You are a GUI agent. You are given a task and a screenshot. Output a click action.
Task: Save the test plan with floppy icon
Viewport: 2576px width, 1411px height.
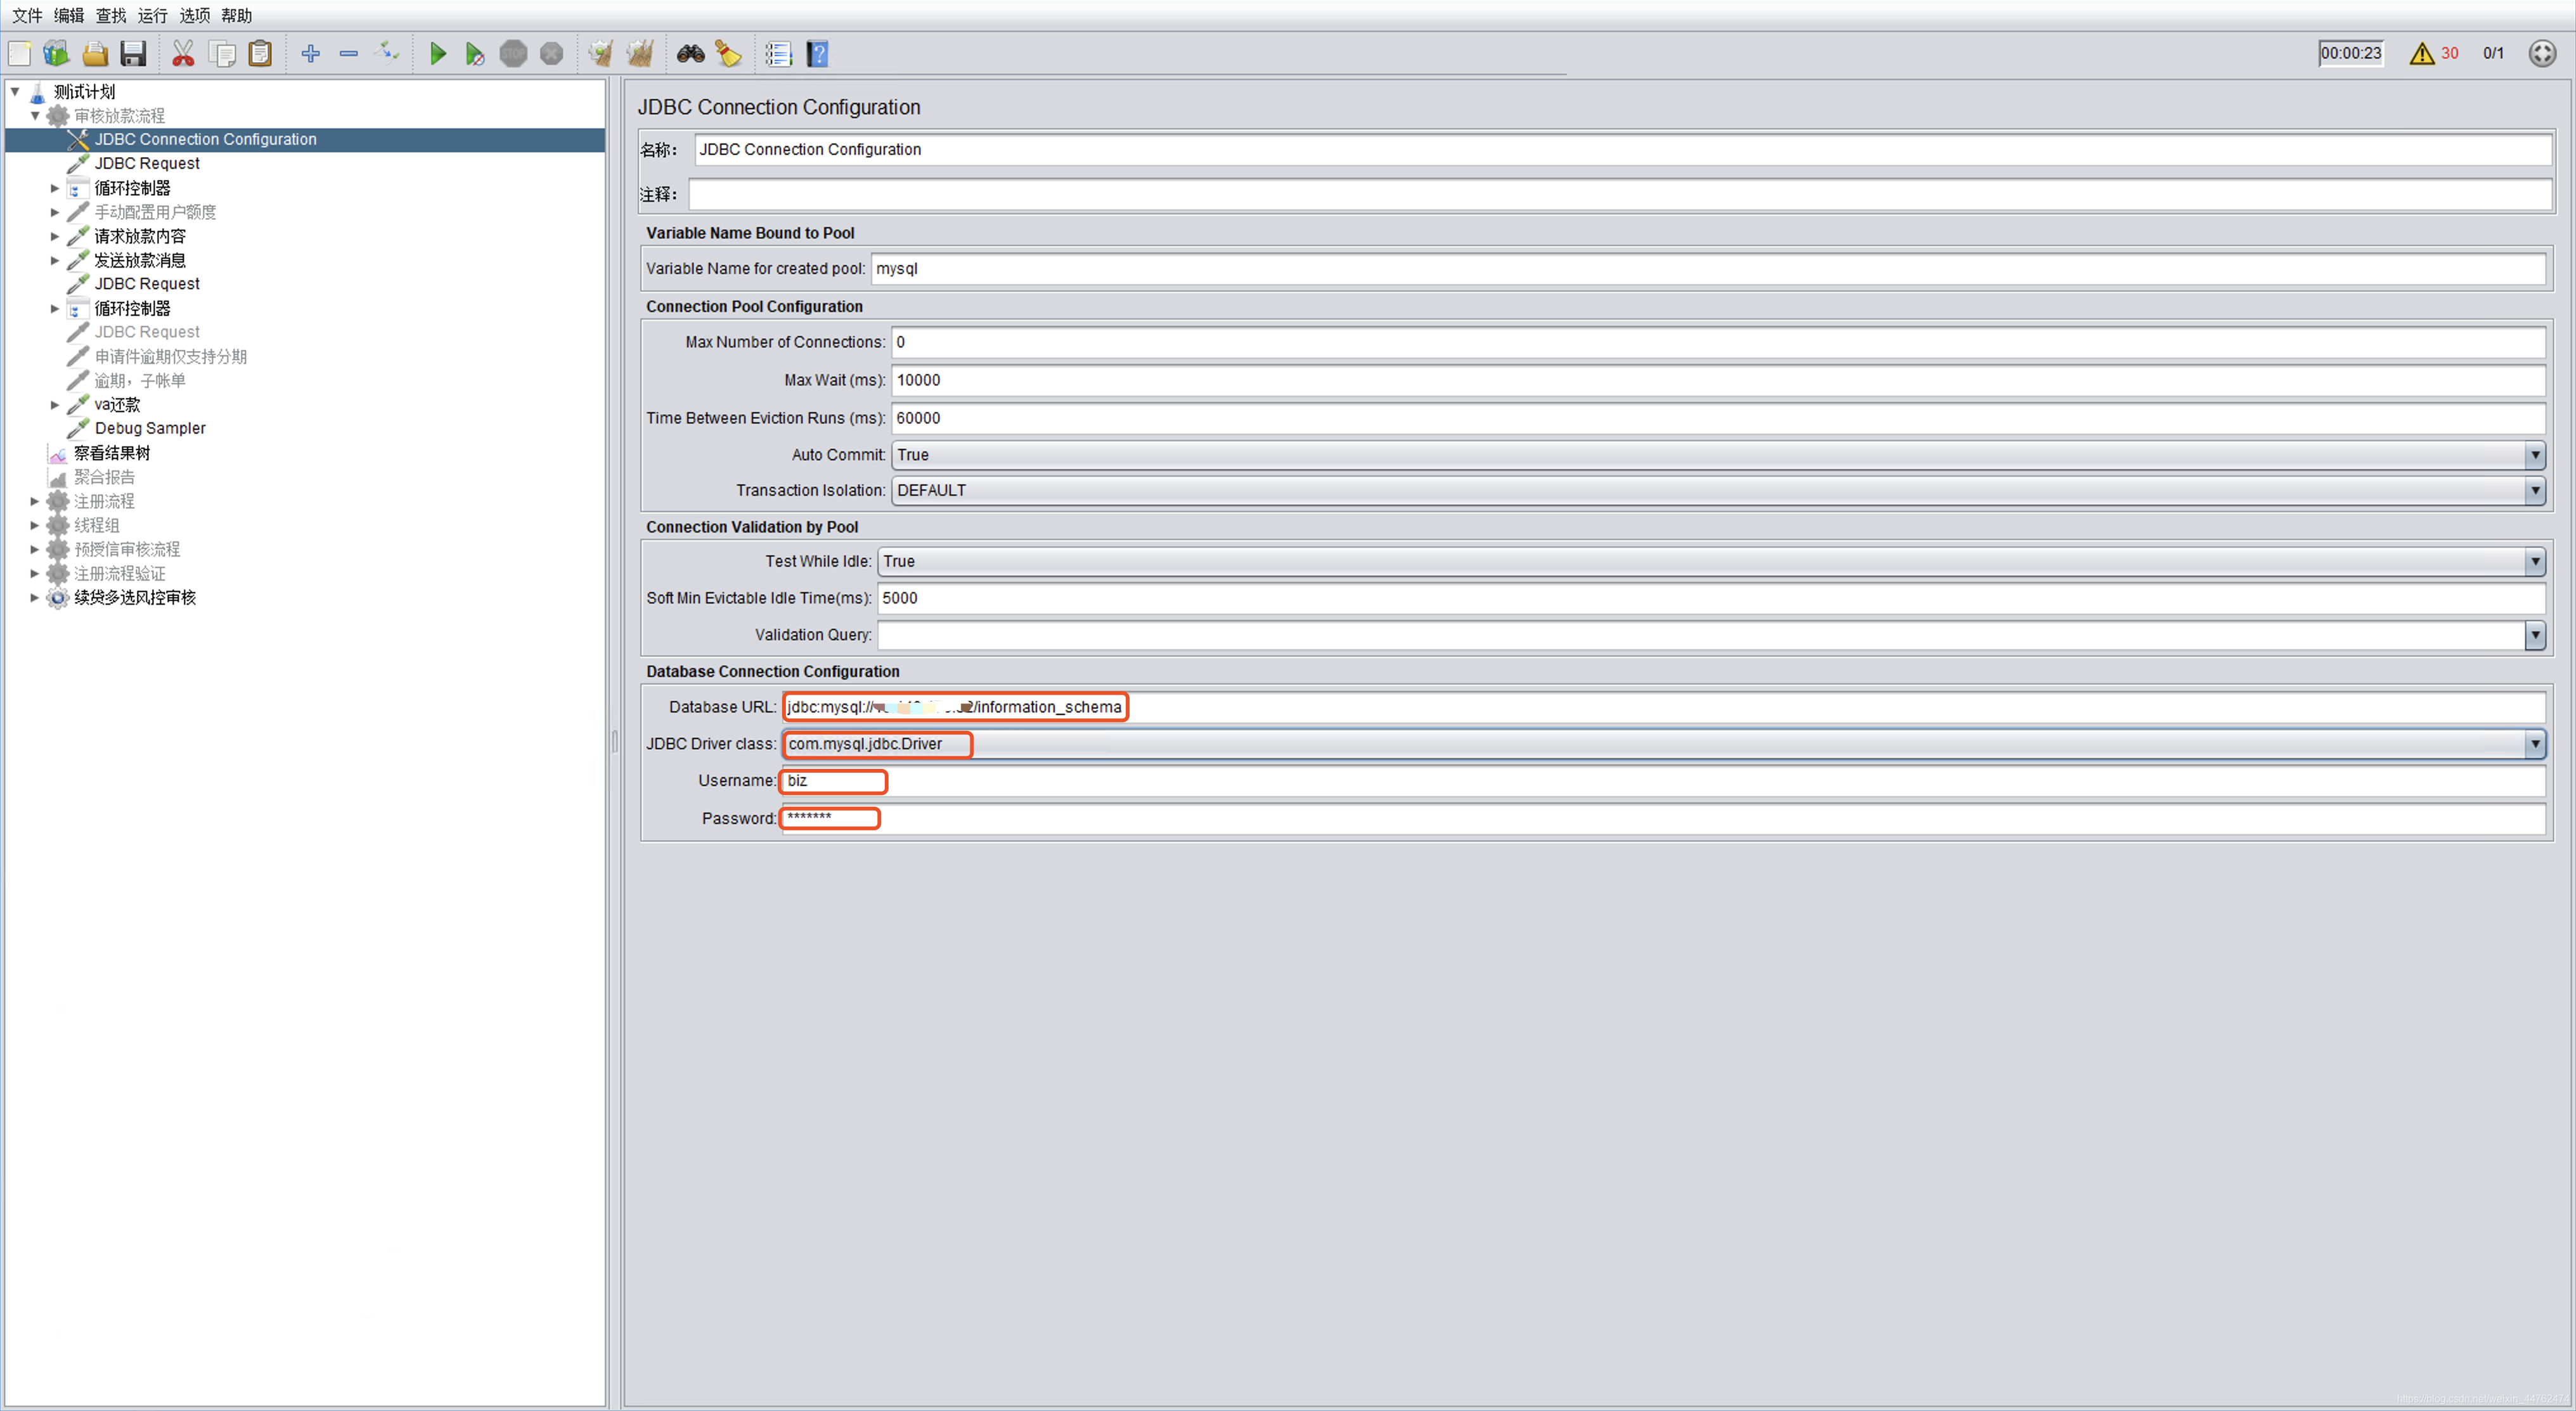[133, 53]
